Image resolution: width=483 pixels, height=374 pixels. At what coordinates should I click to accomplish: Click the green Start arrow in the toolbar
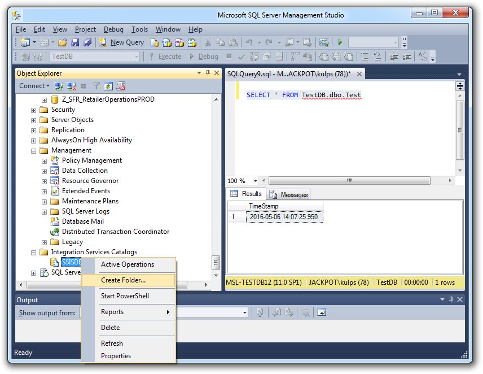pyautogui.click(x=340, y=42)
